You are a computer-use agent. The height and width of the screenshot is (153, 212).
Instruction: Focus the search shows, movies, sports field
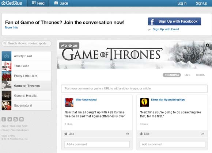(x=27, y=43)
